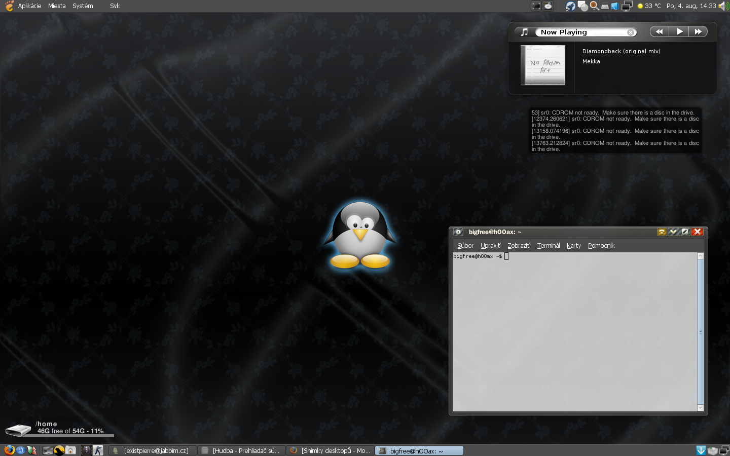This screenshot has height=456, width=730.
Task: Switch to Hudba - Prehliadač taskbar window
Action: pyautogui.click(x=241, y=450)
